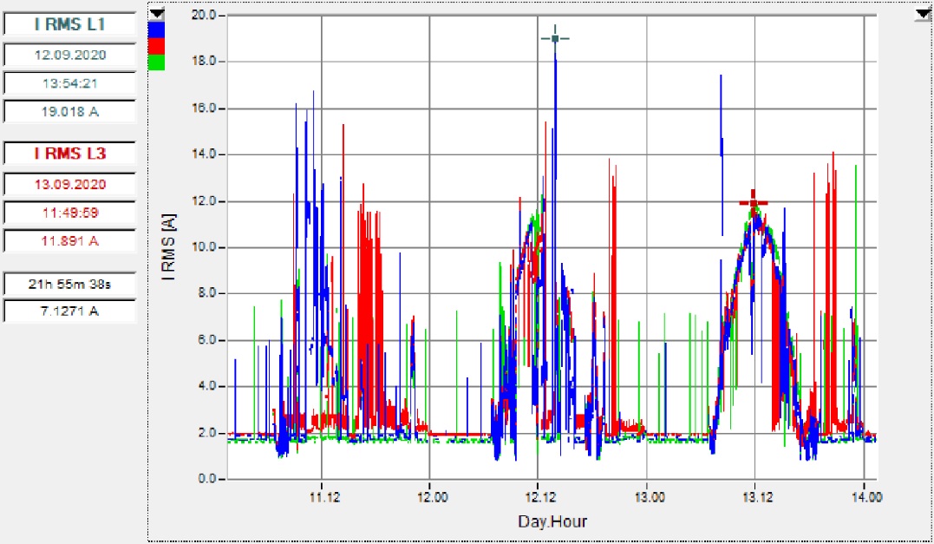Click the 21h 55m 38s duration field
This screenshot has width=934, height=544.
pos(69,283)
